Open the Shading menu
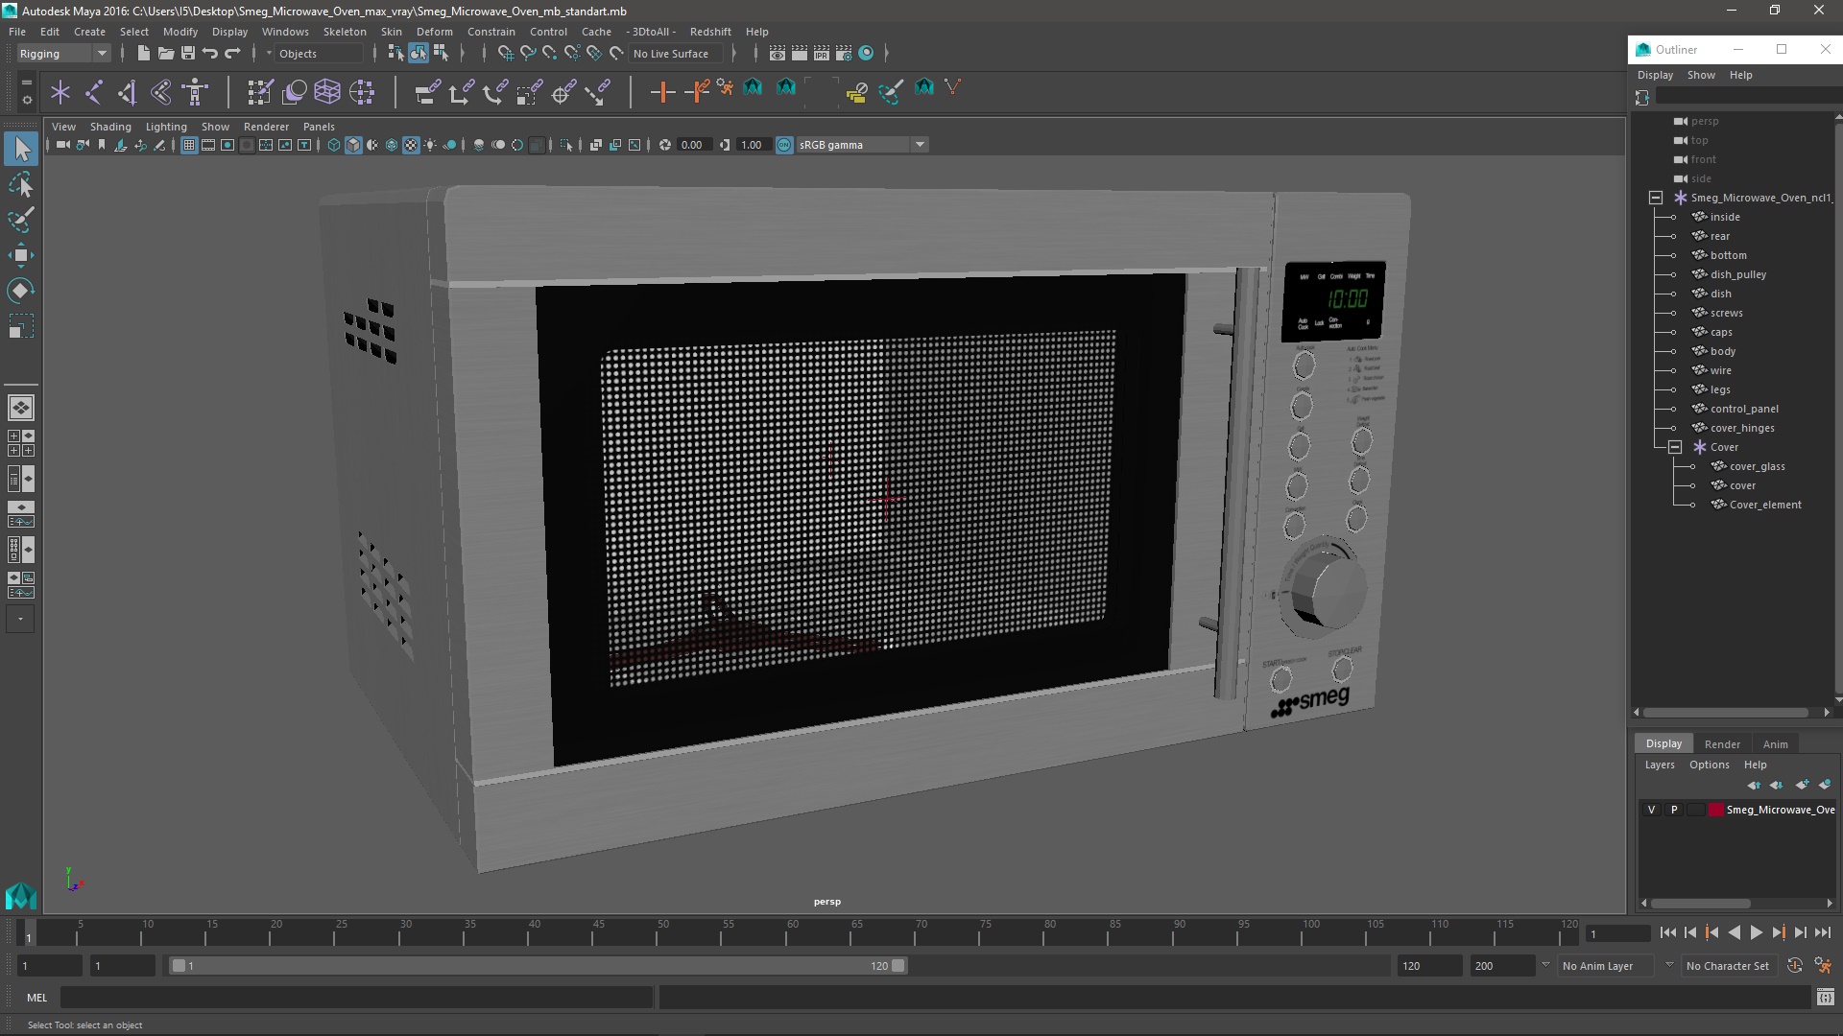Viewport: 1843px width, 1036px height. pos(110,126)
